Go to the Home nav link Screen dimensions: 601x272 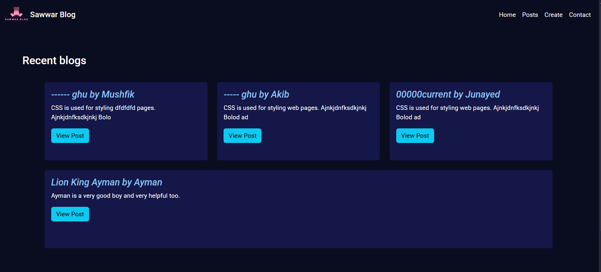507,15
